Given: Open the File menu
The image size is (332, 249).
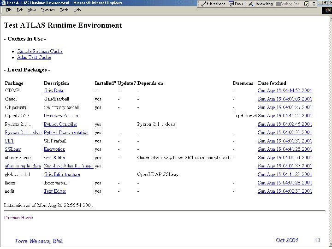Looking at the screenshot, I should pos(9,10).
